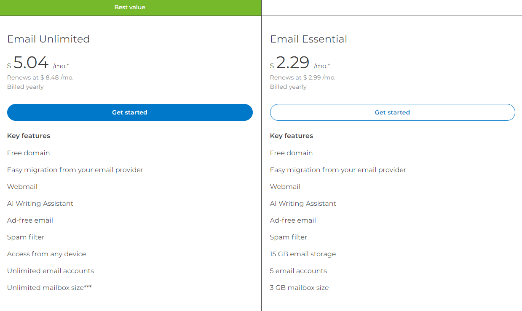Click the blue Get started button for Email Unlimited
Screen dimensions: 522x311
(x=130, y=112)
